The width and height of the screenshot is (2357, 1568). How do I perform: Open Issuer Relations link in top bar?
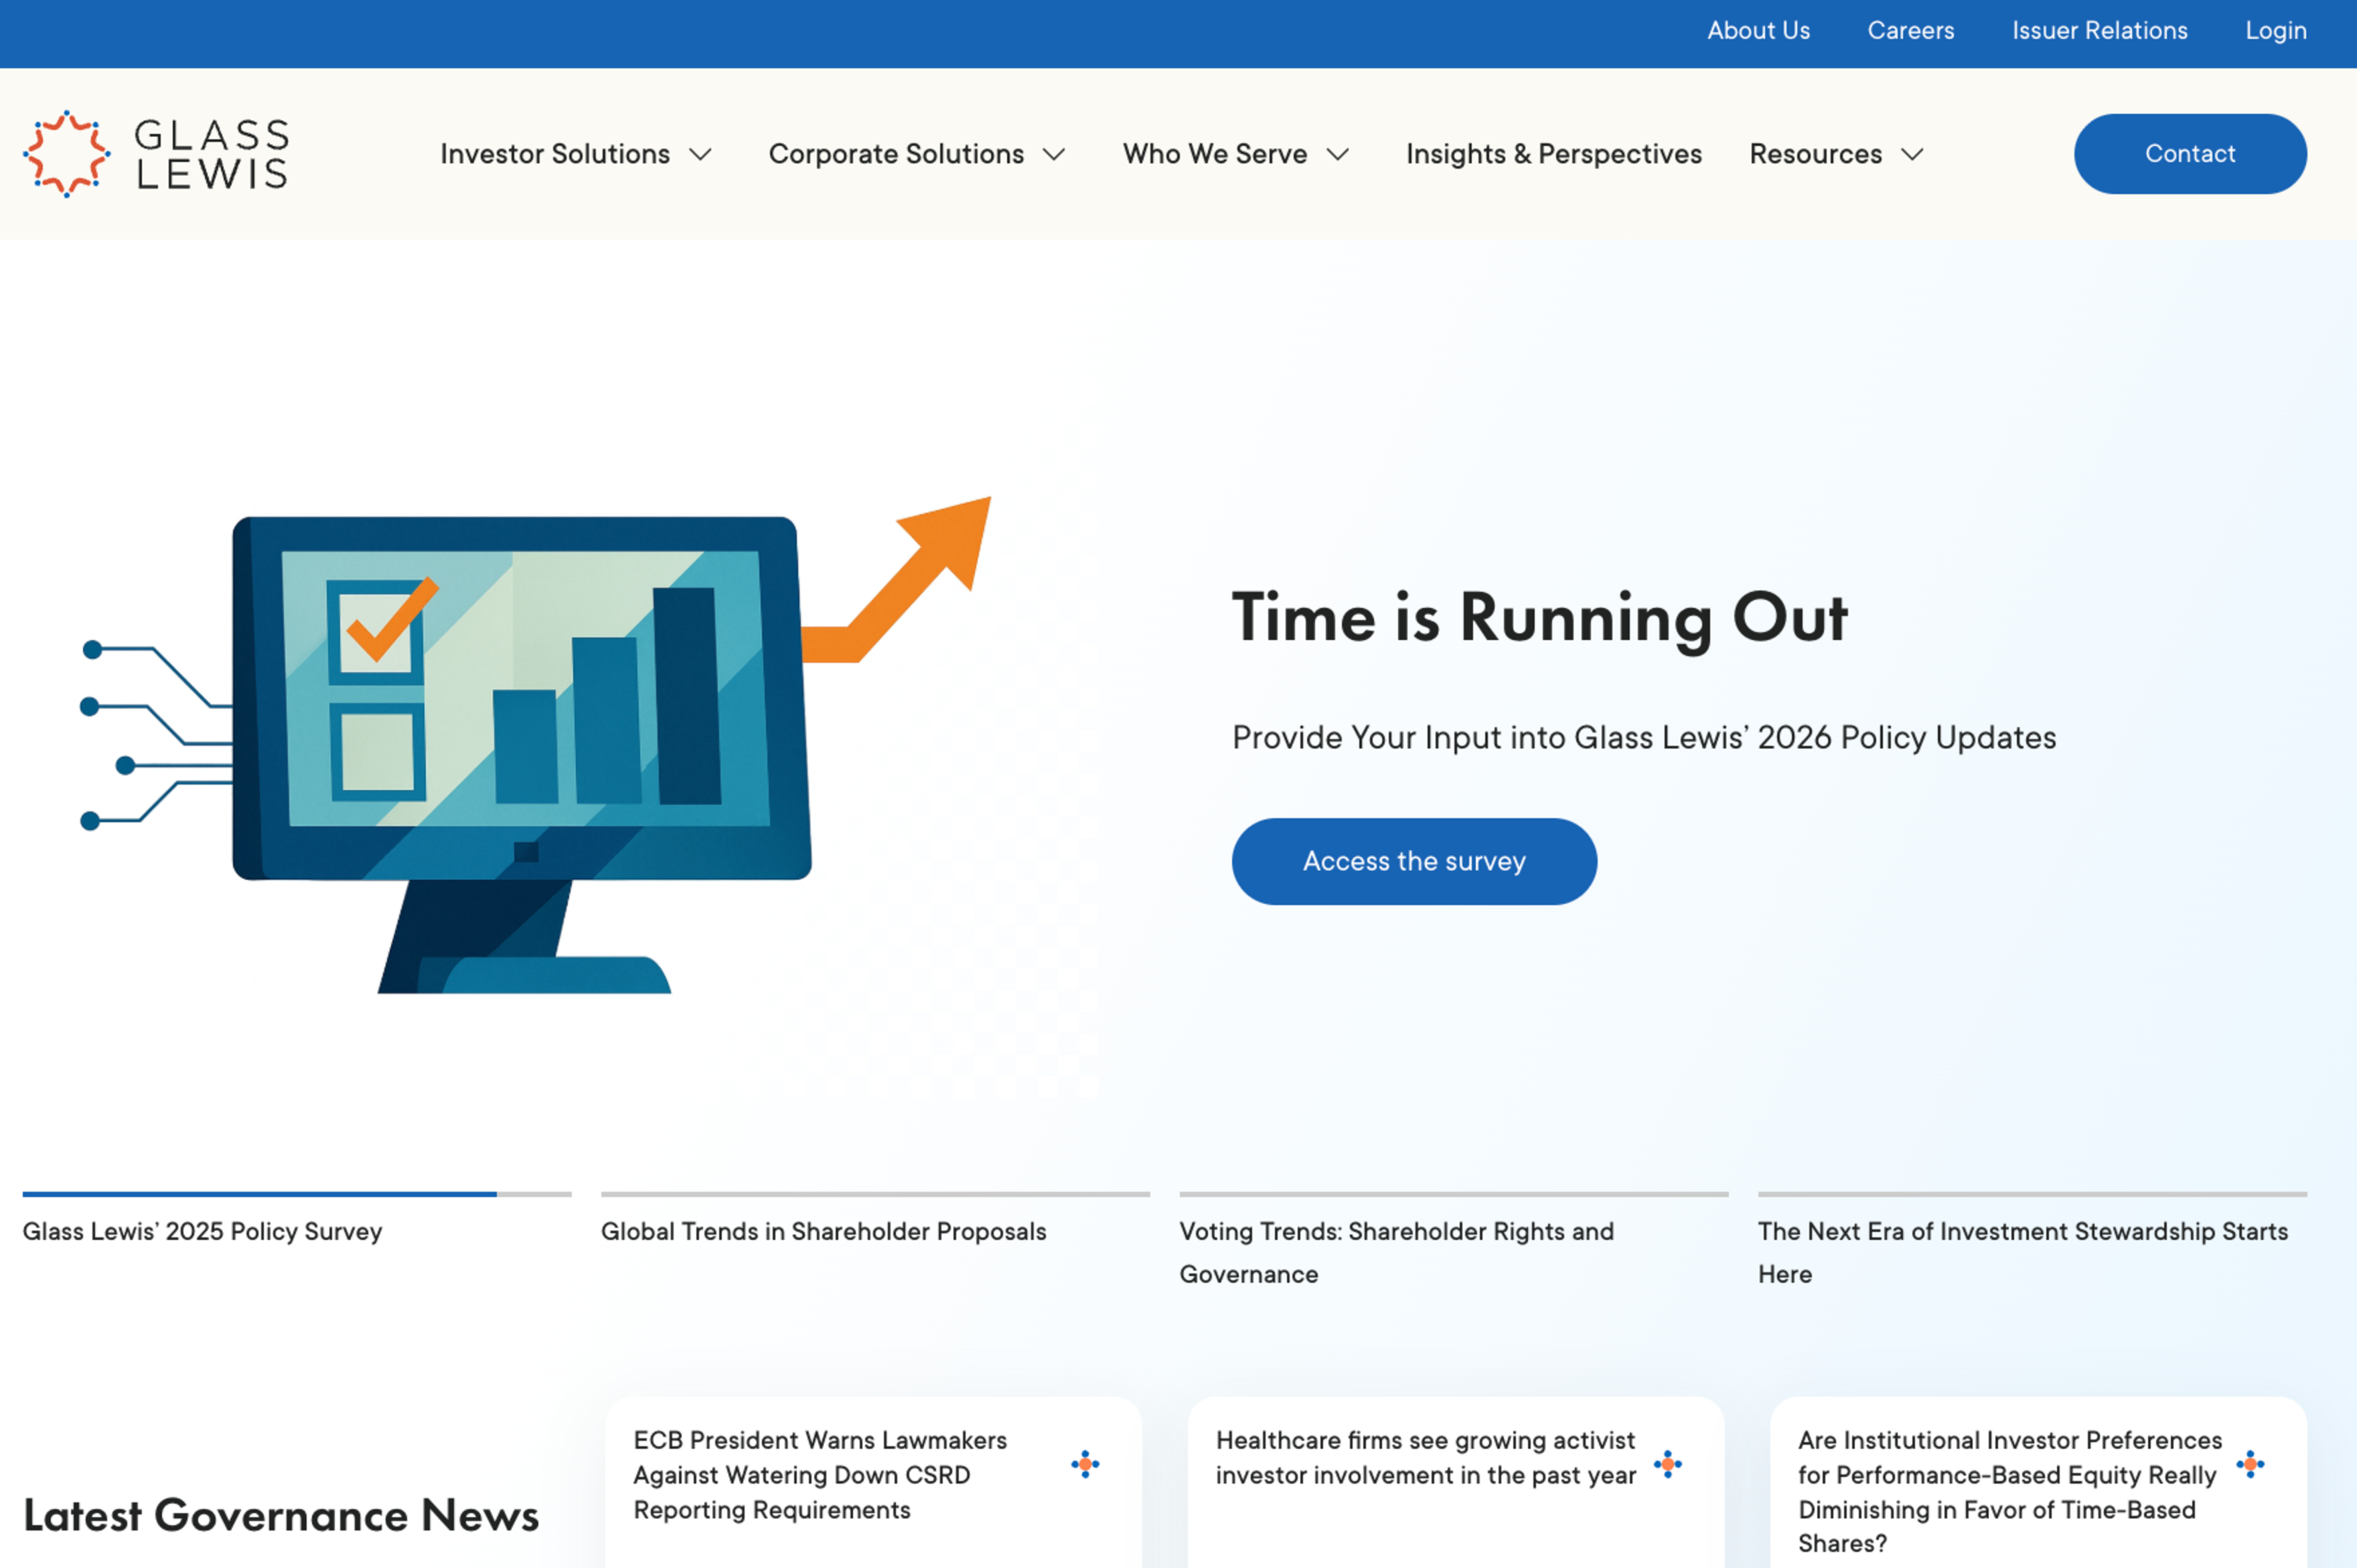point(2099,31)
